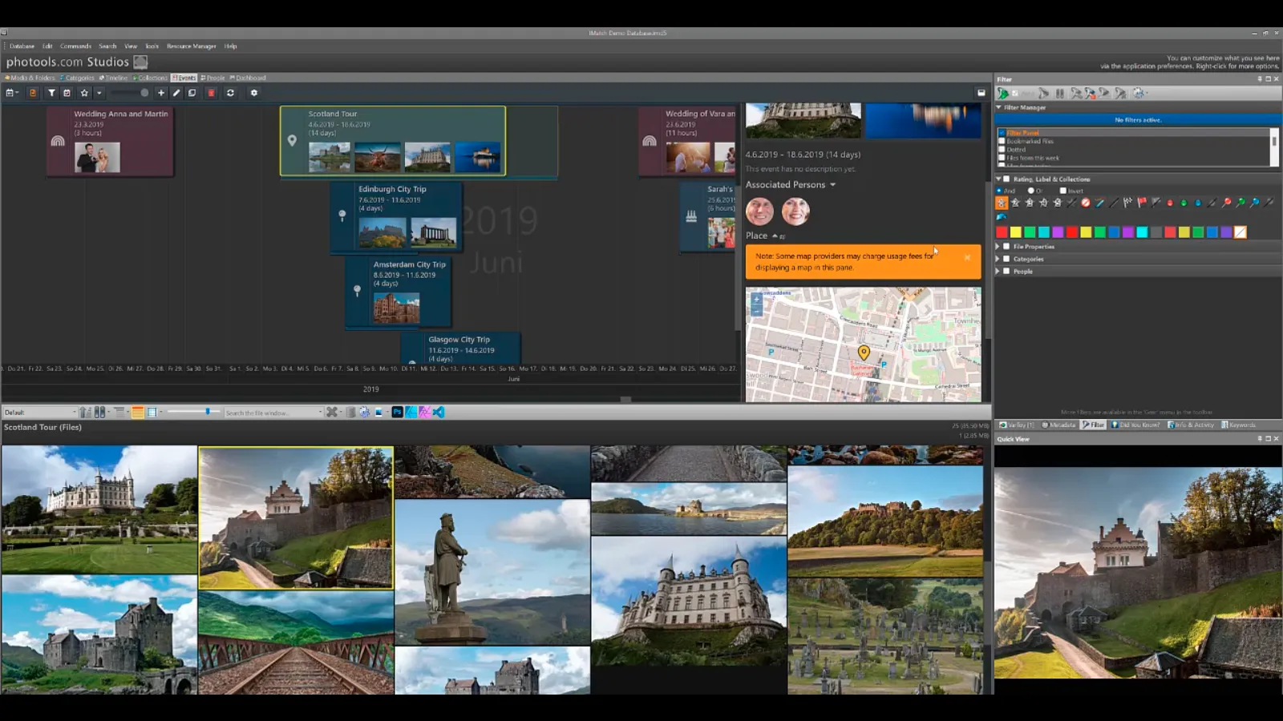Open the Resource Manager menu
1283x721 pixels.
click(x=192, y=46)
